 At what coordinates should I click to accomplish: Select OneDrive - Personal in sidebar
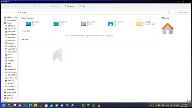(10, 17)
